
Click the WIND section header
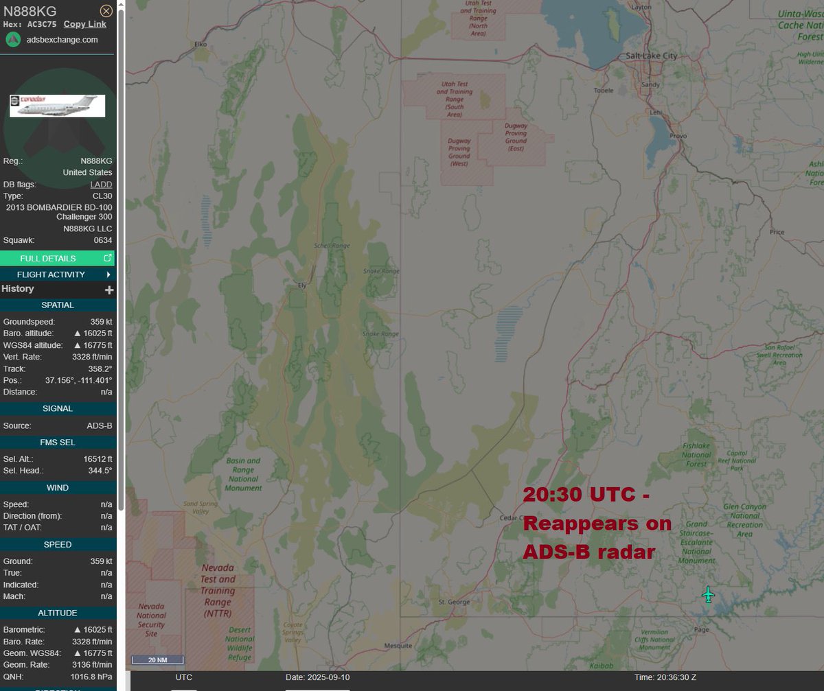pyautogui.click(x=57, y=488)
